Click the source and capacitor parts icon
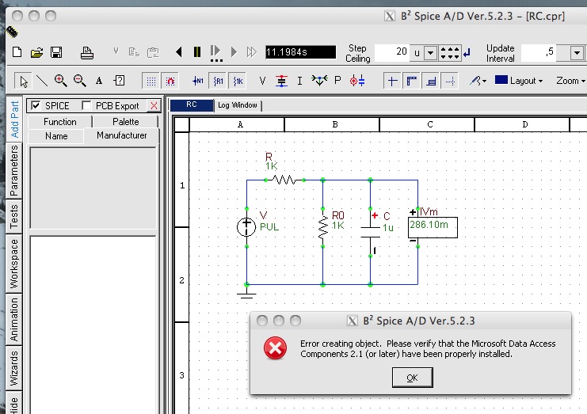This screenshot has width=587, height=414. point(357,81)
